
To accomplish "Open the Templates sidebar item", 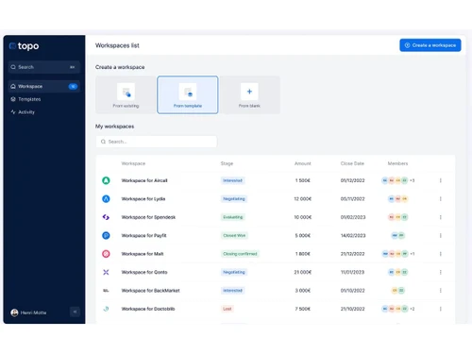I will [x=25, y=99].
